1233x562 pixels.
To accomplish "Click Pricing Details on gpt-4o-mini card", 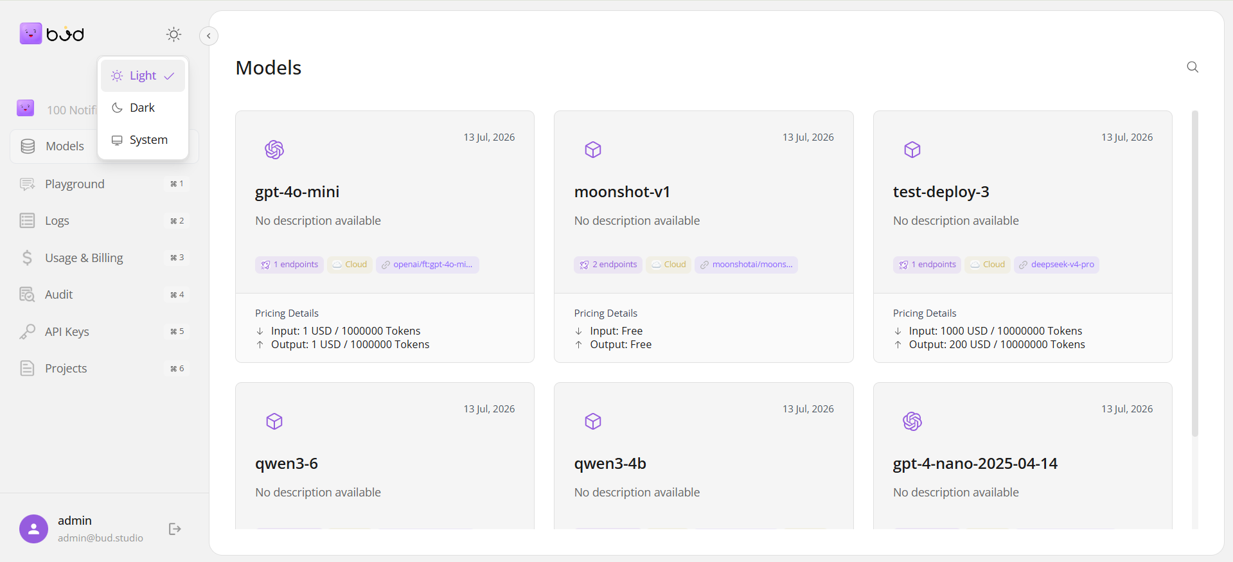I will (287, 313).
